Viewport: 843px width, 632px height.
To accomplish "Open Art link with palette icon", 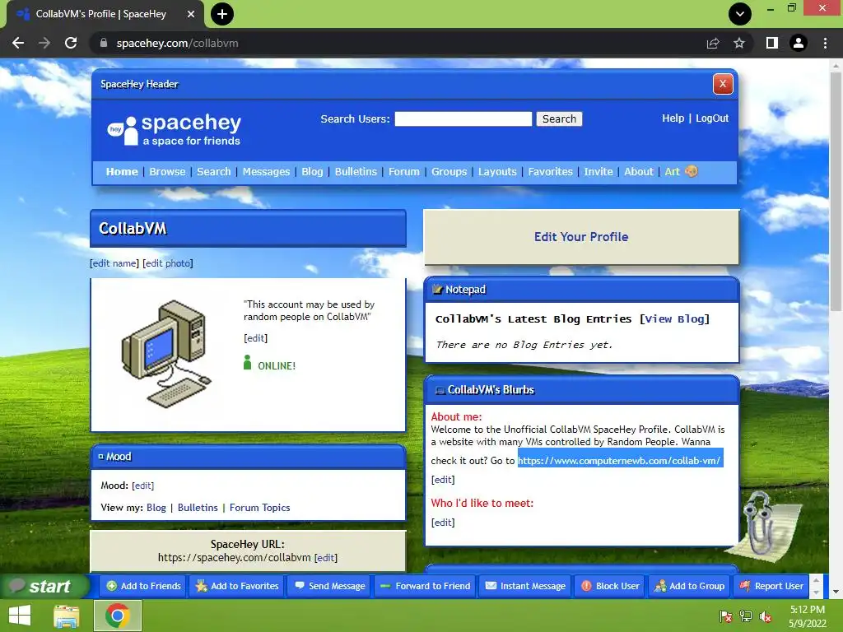I will tap(681, 171).
